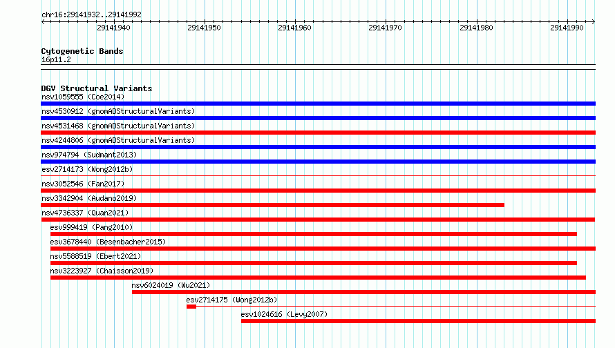Open variant nsv3052546 (Fan2017) label
Screen dimensions: 615x348
(x=83, y=184)
